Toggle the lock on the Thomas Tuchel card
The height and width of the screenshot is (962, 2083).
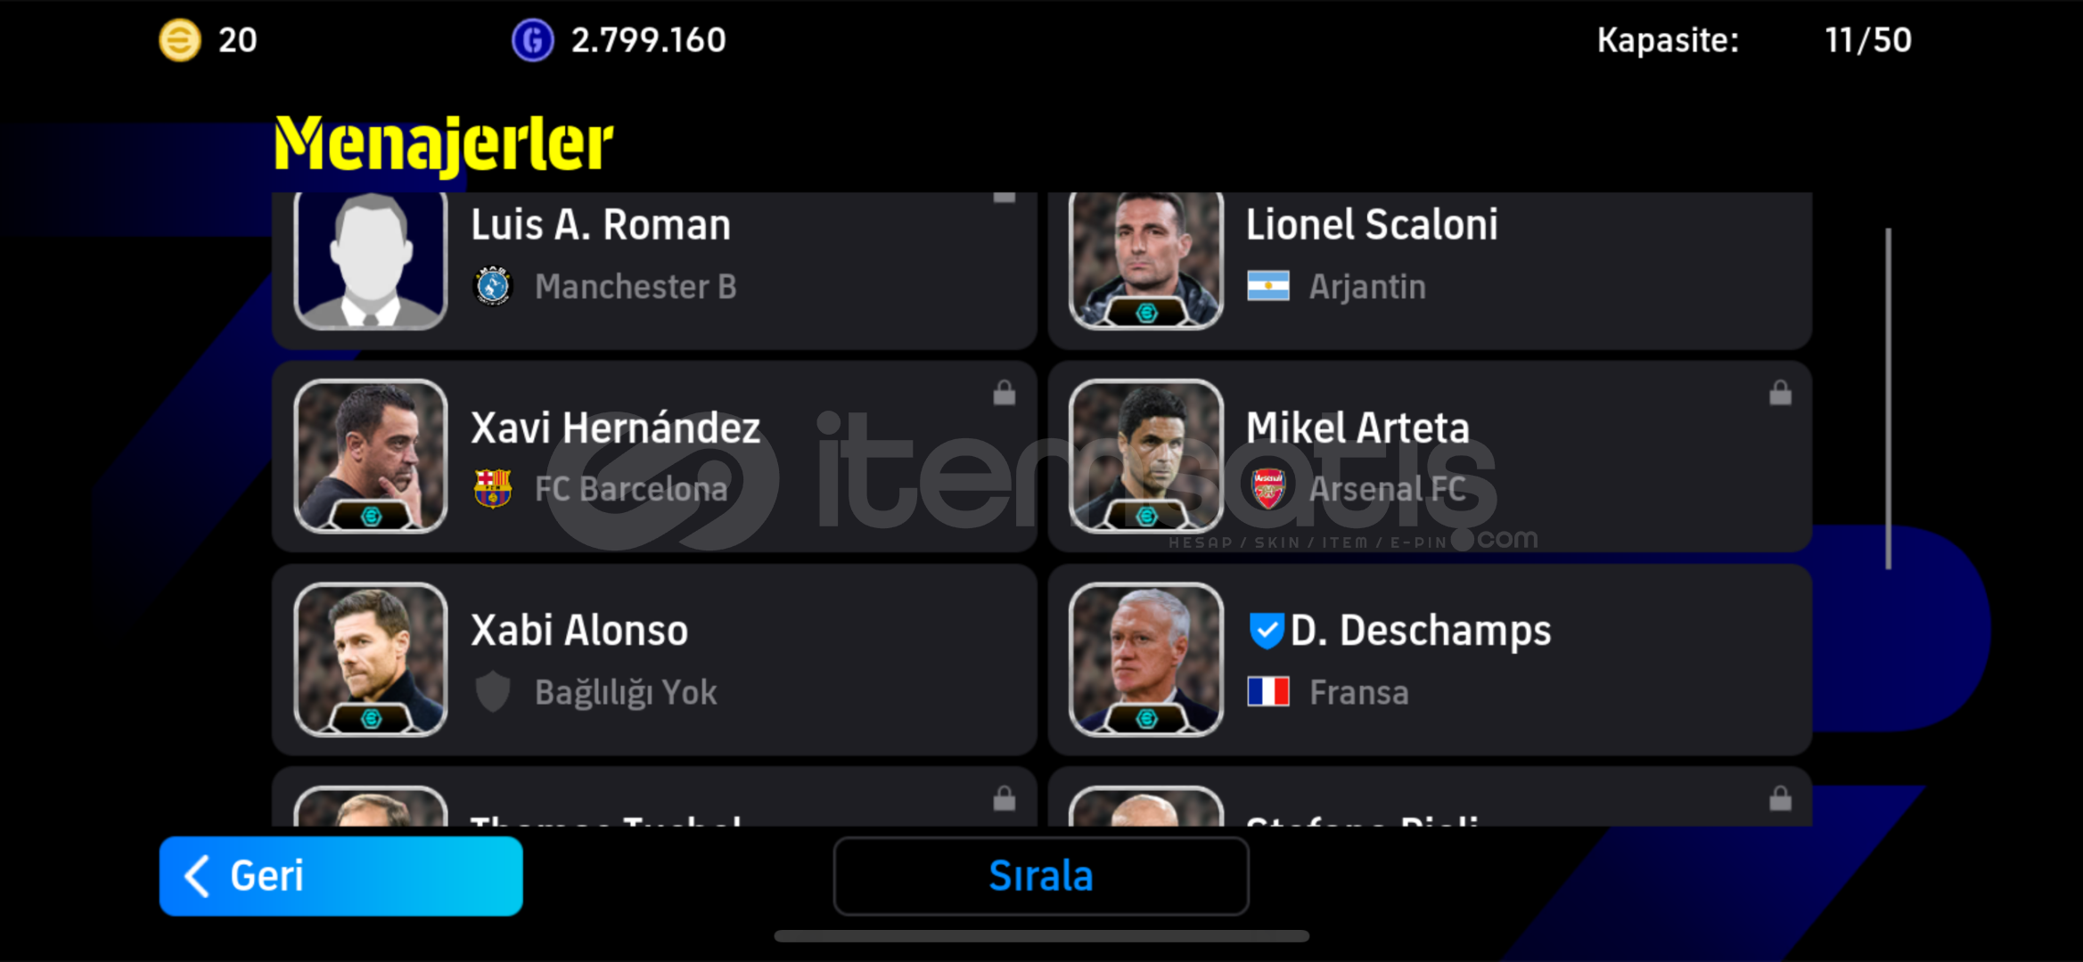1005,799
